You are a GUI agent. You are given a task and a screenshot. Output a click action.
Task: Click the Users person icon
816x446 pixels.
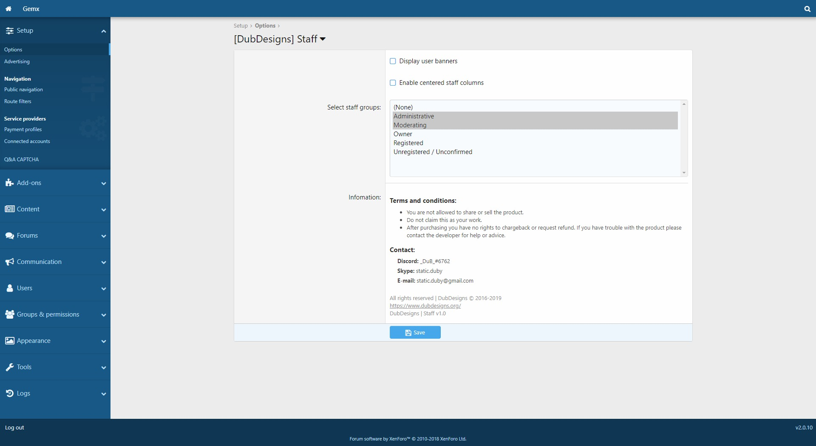pyautogui.click(x=9, y=288)
